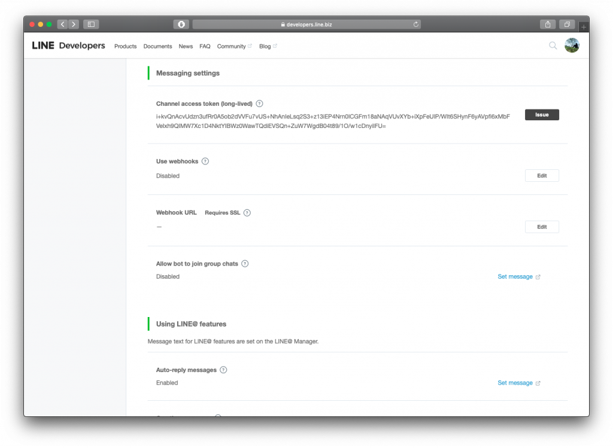Click the help icon beside Auto-reply messages
This screenshot has width=613, height=448.
click(223, 370)
